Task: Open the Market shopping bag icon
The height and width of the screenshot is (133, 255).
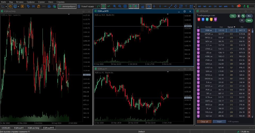Action: click(x=39, y=6)
